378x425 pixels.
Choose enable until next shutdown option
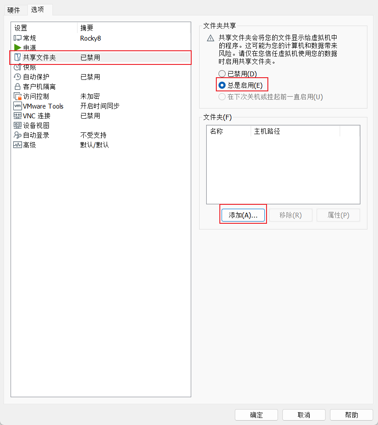[222, 97]
